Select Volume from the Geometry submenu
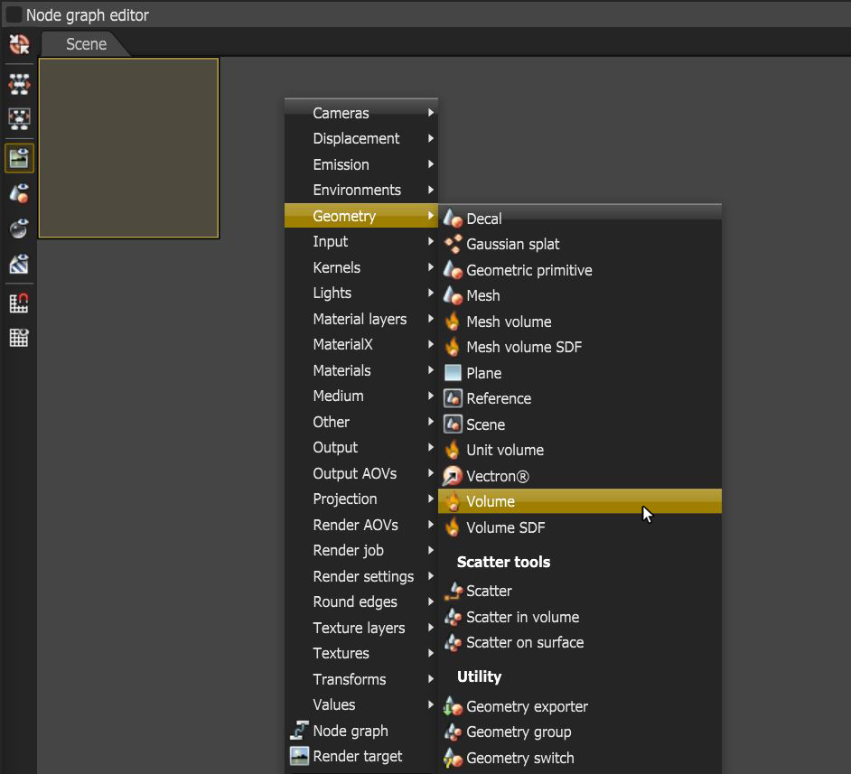The height and width of the screenshot is (774, 851). pyautogui.click(x=580, y=501)
